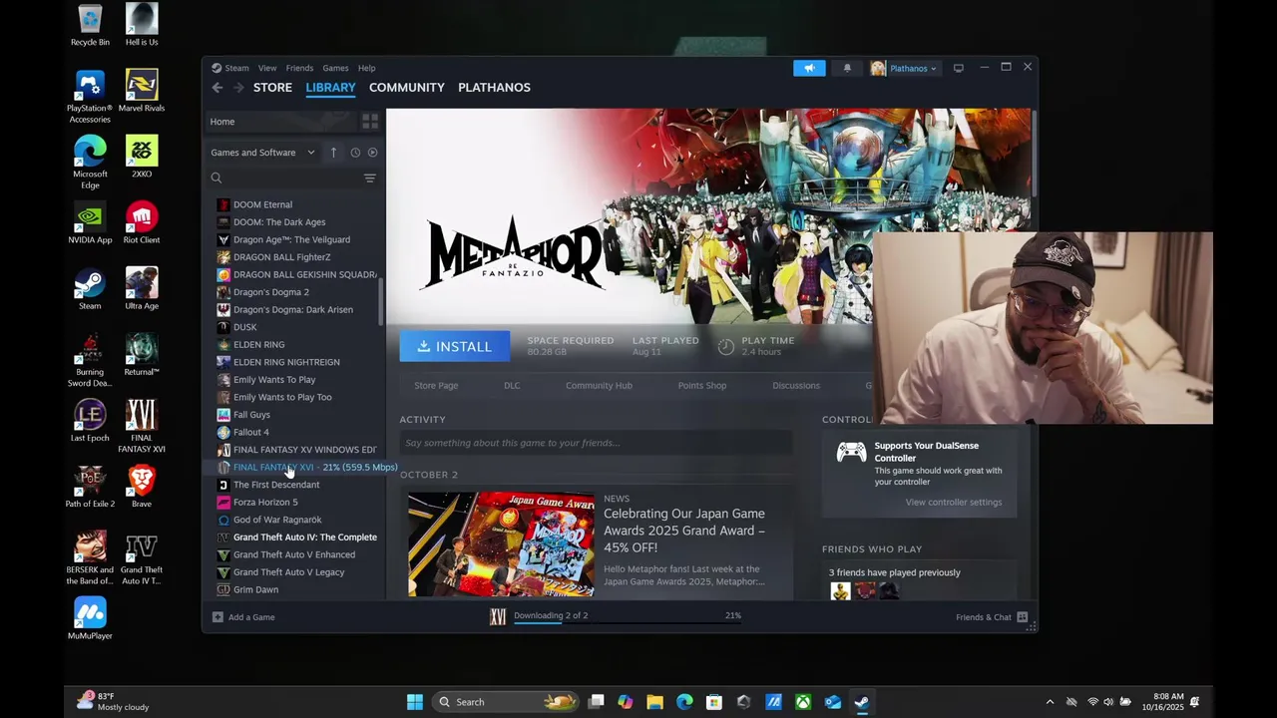The image size is (1277, 718).
Task: Click the Add a Game plus icon
Action: tap(217, 617)
